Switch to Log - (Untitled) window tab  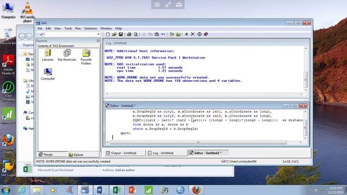tap(167, 153)
